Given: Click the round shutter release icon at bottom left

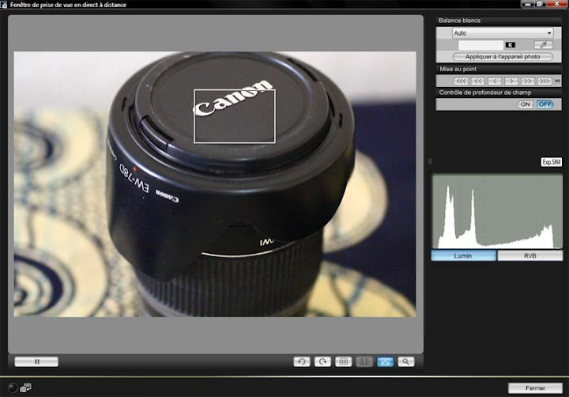Looking at the screenshot, I should point(13,388).
